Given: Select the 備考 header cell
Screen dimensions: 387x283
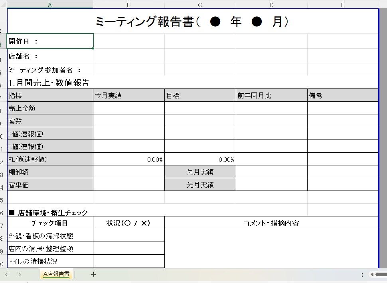Looking at the screenshot, I should tap(343, 95).
